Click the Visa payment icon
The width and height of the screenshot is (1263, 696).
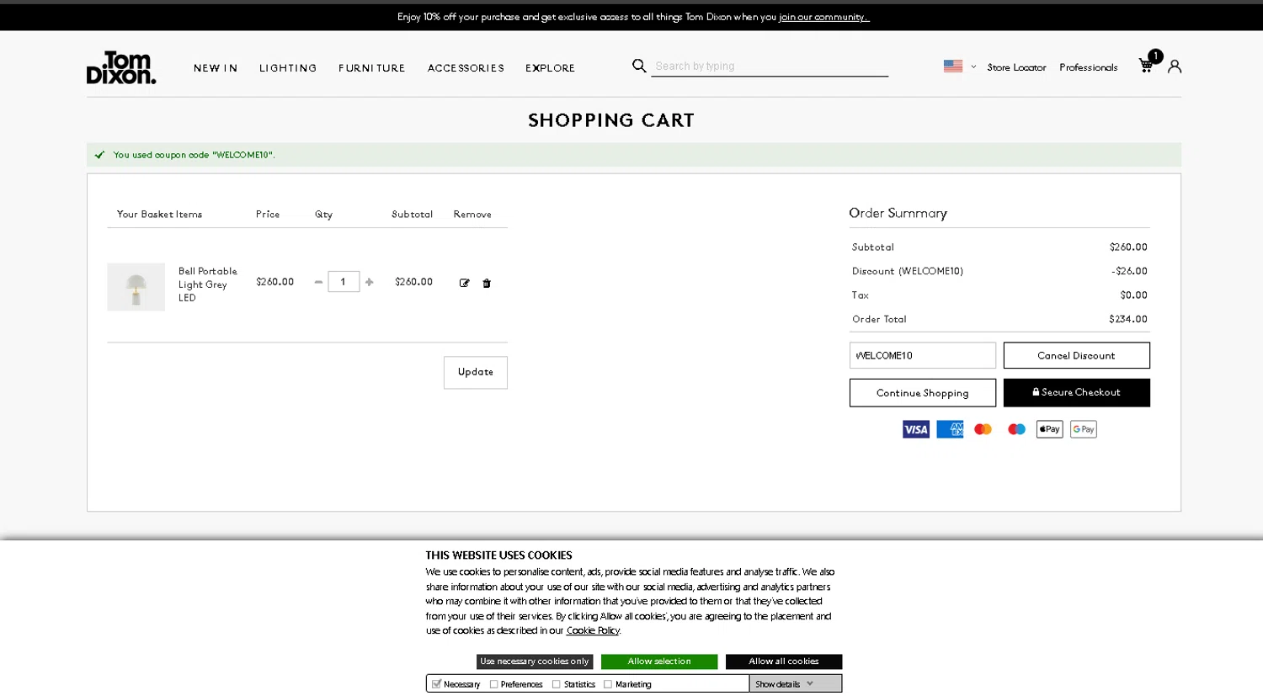click(x=916, y=429)
